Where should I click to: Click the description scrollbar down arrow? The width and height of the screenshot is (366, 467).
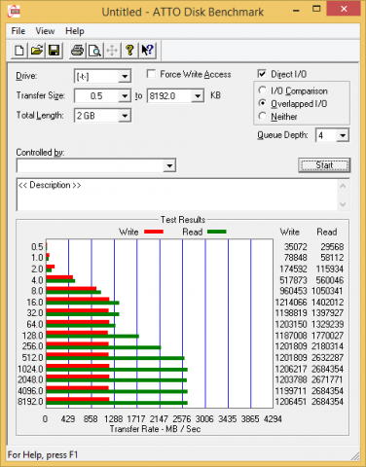343,204
